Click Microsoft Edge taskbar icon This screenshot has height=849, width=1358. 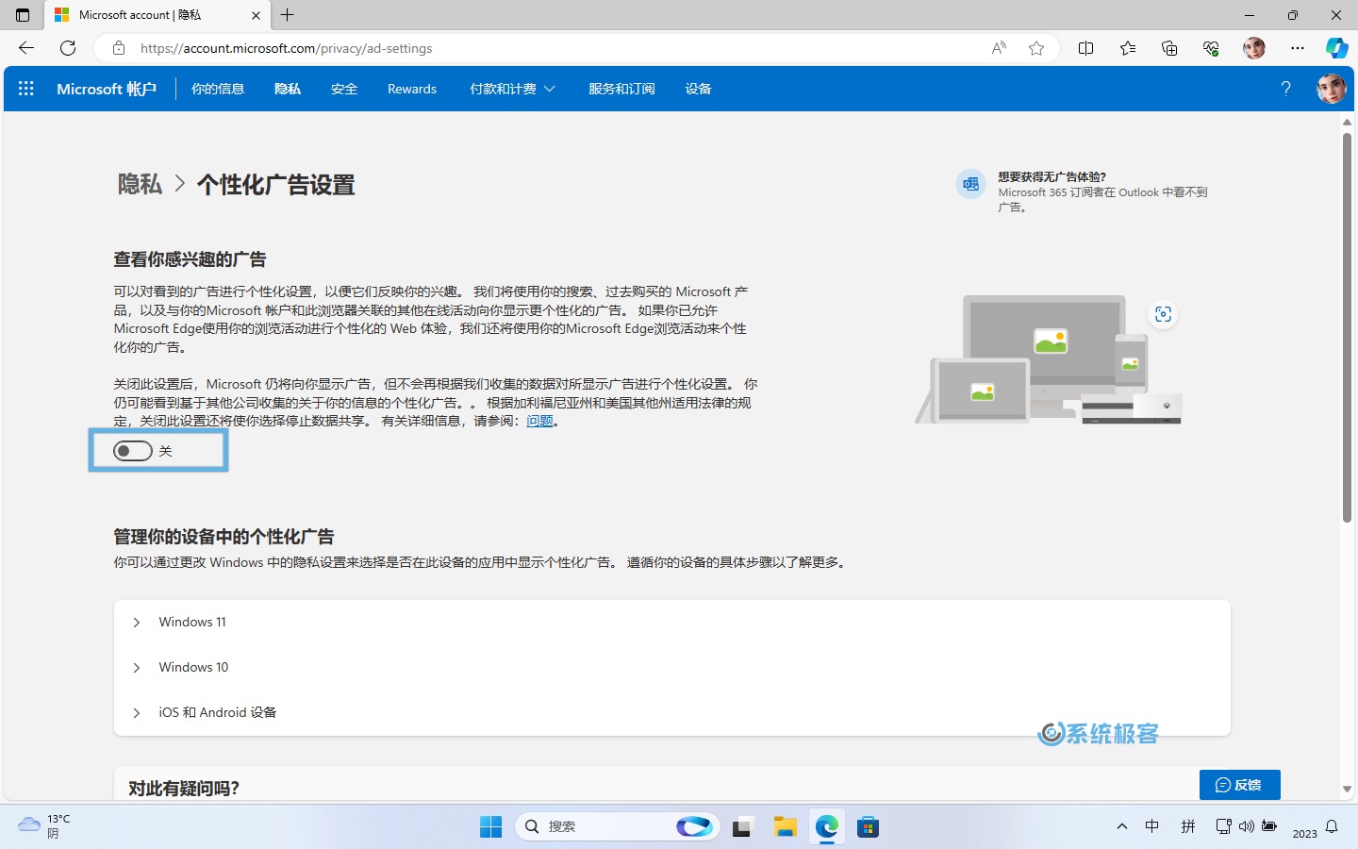pos(827,826)
